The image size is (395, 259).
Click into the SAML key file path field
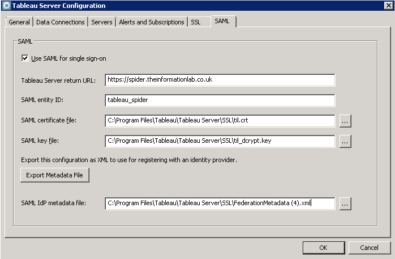(x=220, y=141)
